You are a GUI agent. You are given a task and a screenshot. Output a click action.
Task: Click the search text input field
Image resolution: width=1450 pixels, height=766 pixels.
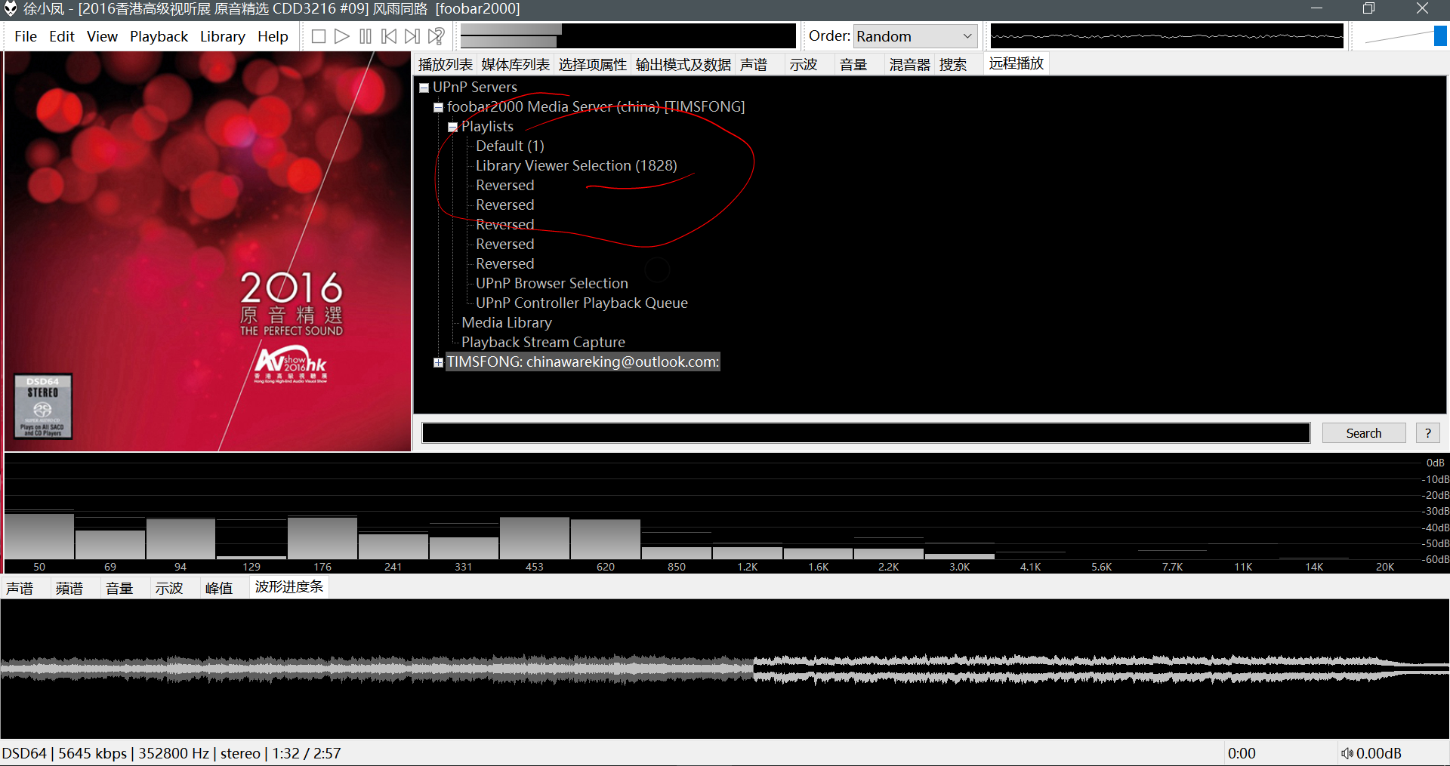coord(865,432)
